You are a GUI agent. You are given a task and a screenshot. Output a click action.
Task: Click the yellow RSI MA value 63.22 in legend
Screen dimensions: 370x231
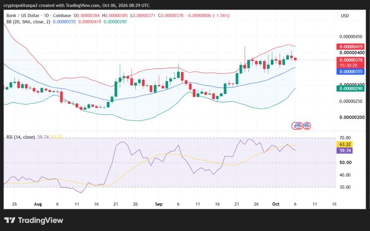click(x=57, y=137)
